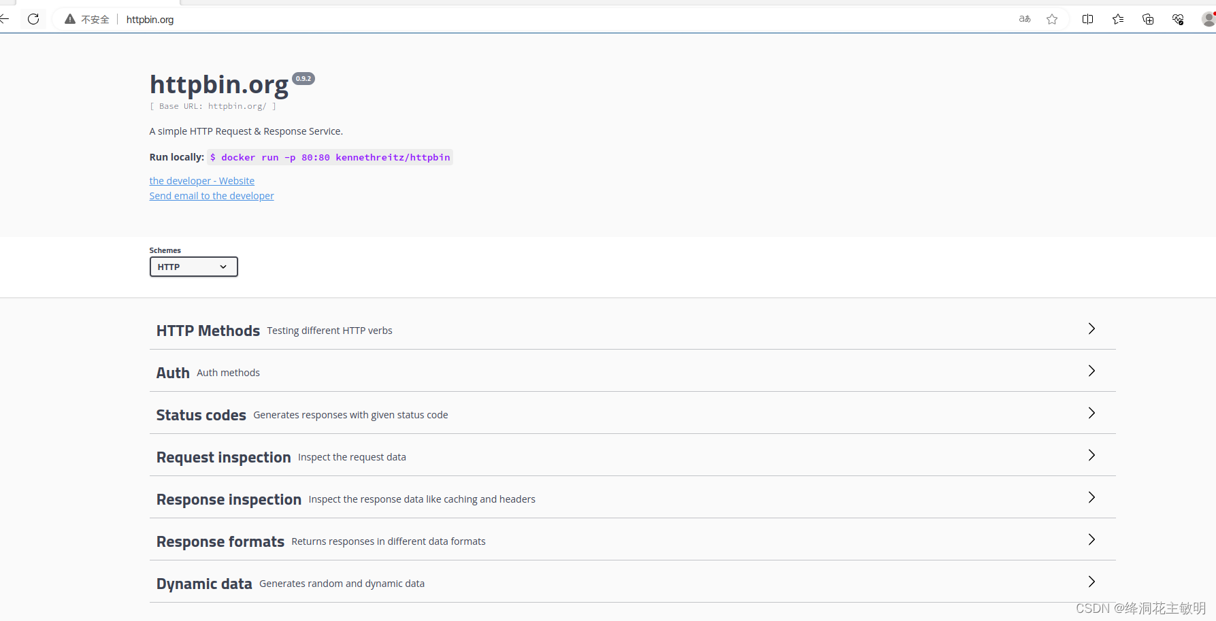Click the caching and headers description text

(422, 499)
